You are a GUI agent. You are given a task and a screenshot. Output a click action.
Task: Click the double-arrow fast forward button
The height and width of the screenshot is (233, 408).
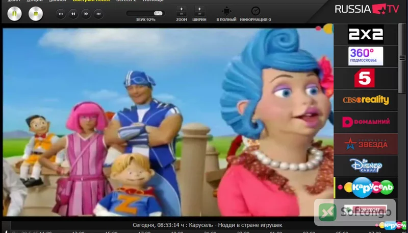pyautogui.click(x=86, y=14)
